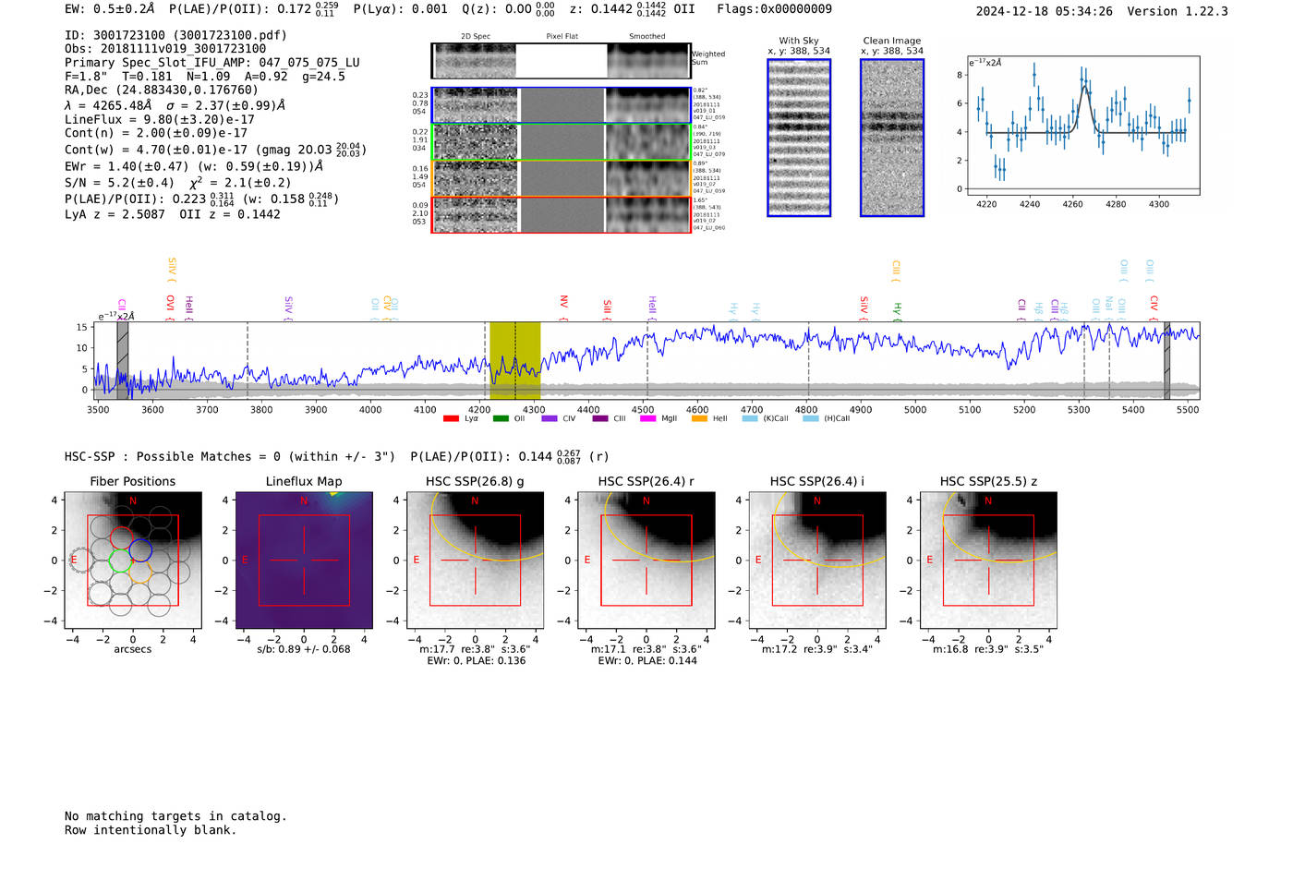Image resolution: width=1293 pixels, height=880 pixels.
Task: Click the (K)CaII legend swatch
Action: click(x=750, y=418)
